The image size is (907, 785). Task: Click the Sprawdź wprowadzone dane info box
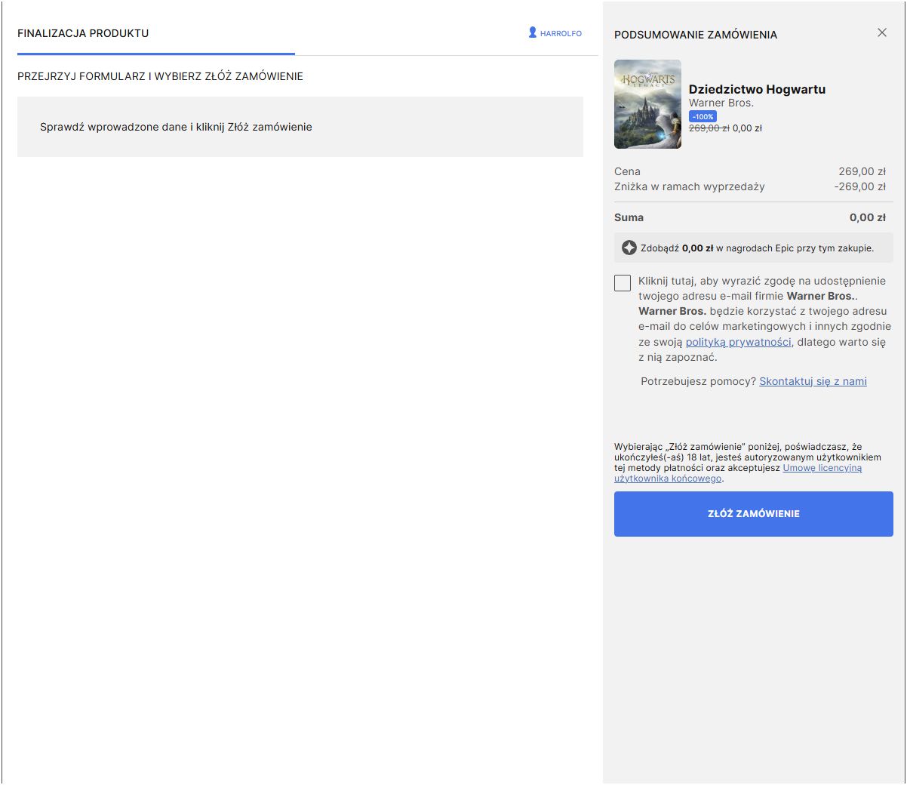point(300,127)
